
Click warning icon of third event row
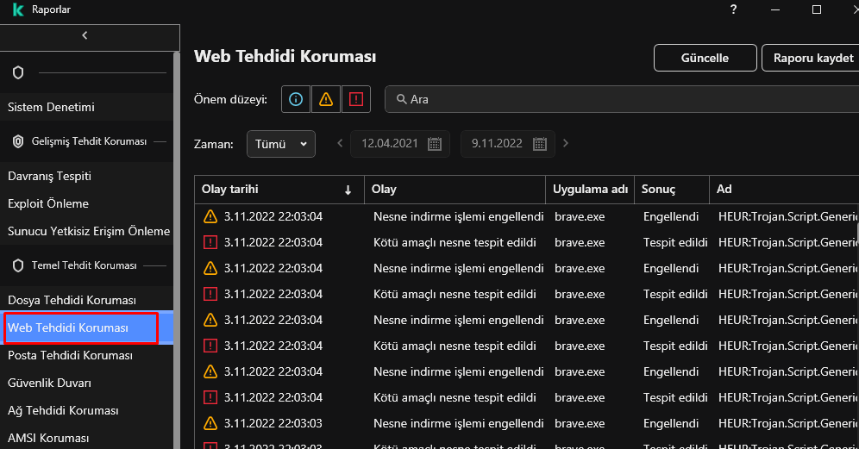[x=210, y=268]
